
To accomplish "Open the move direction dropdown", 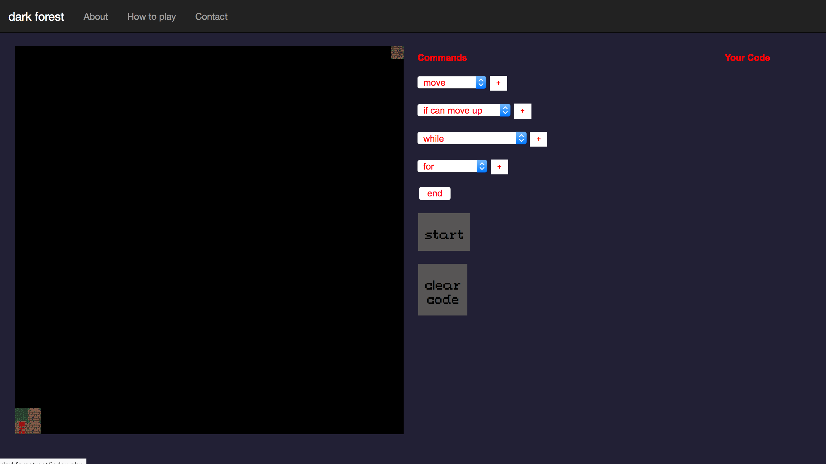I will coord(452,83).
